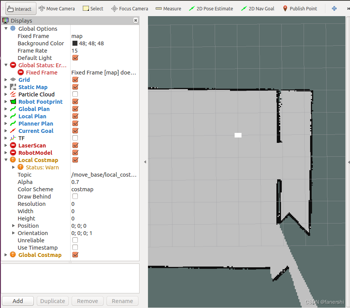Click the Local Costmap Topic field
This screenshot has width=350, height=308.
click(104, 174)
